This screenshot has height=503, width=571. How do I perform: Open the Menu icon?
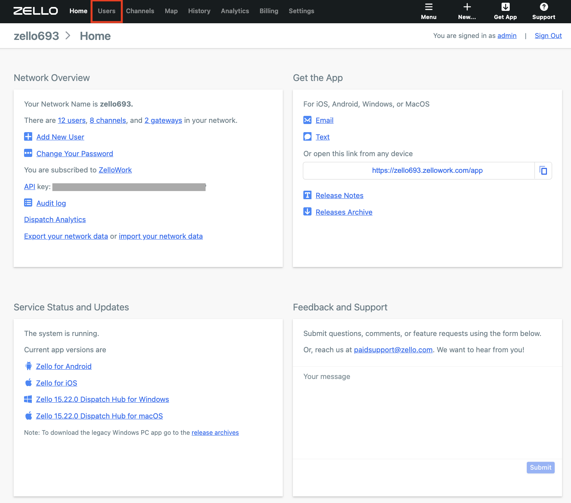429,7
